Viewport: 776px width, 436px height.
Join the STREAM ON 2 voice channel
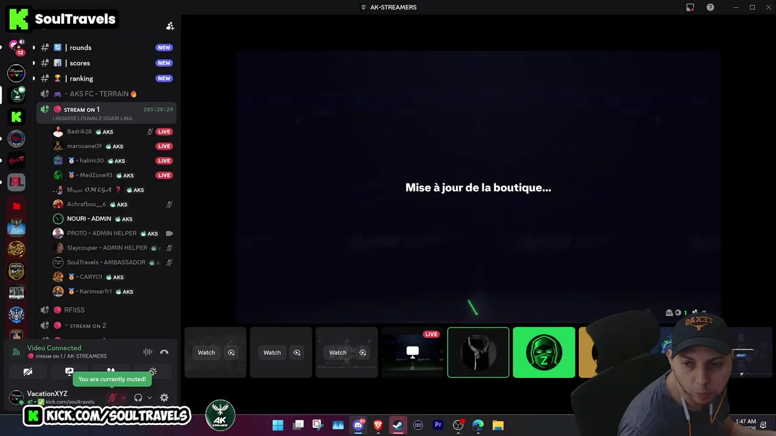click(107, 326)
